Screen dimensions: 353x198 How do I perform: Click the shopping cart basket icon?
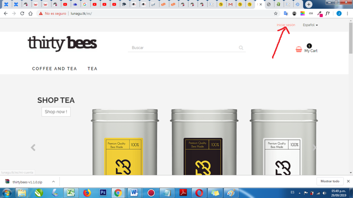[x=299, y=49]
